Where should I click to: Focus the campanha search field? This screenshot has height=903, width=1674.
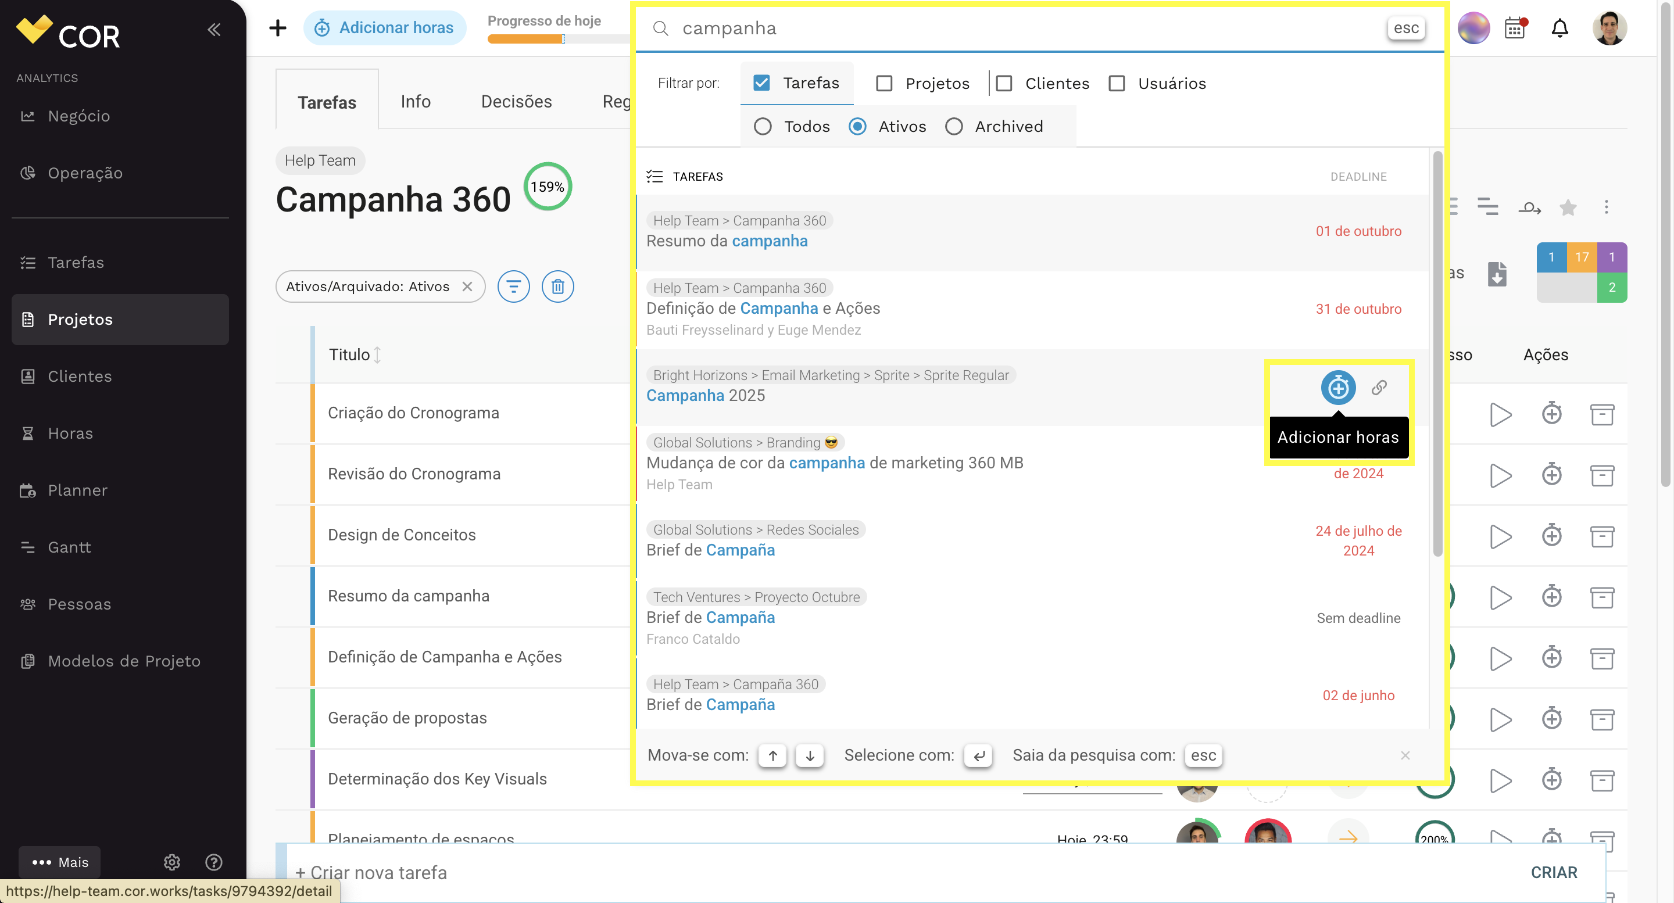coord(1026,28)
